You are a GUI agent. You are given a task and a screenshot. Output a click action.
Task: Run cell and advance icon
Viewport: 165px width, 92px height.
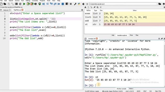pyautogui.click(x=32, y=4)
